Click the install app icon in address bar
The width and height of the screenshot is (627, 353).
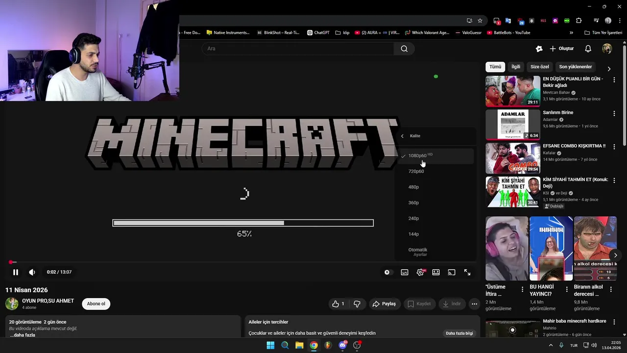469,21
